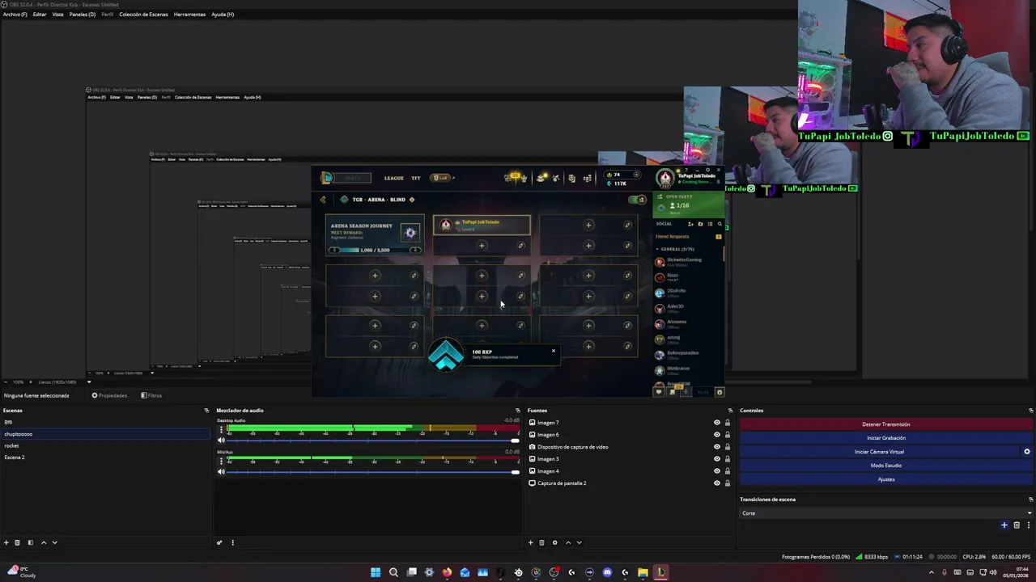Image resolution: width=1036 pixels, height=582 pixels.
Task: Open virtual camera settings gear icon
Action: [x=1027, y=452]
